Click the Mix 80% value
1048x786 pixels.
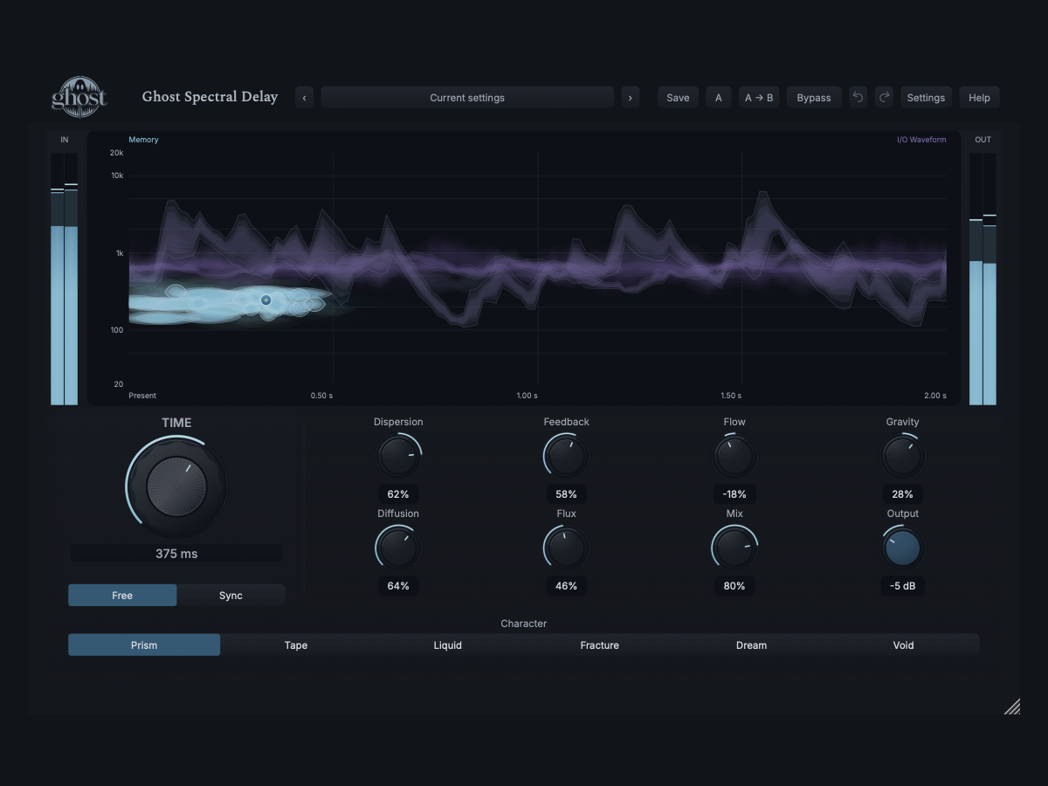pyautogui.click(x=734, y=586)
